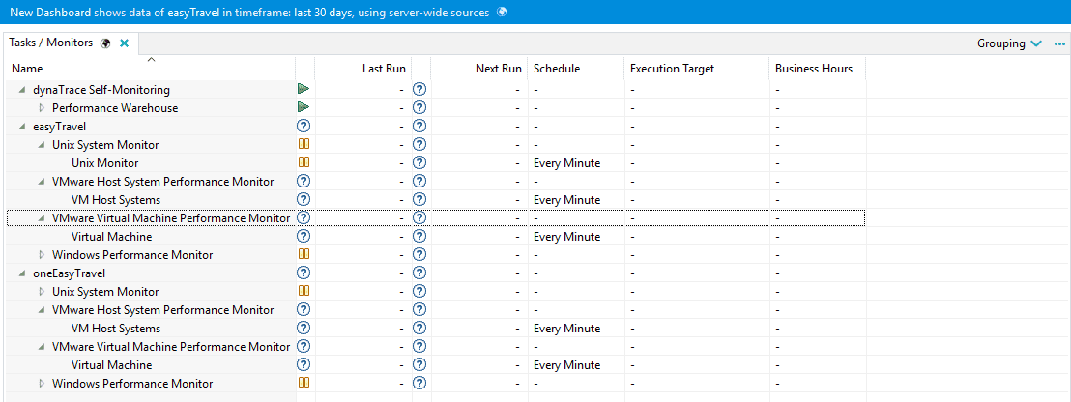
Task: Sort by the Next Run column header
Action: click(478, 69)
